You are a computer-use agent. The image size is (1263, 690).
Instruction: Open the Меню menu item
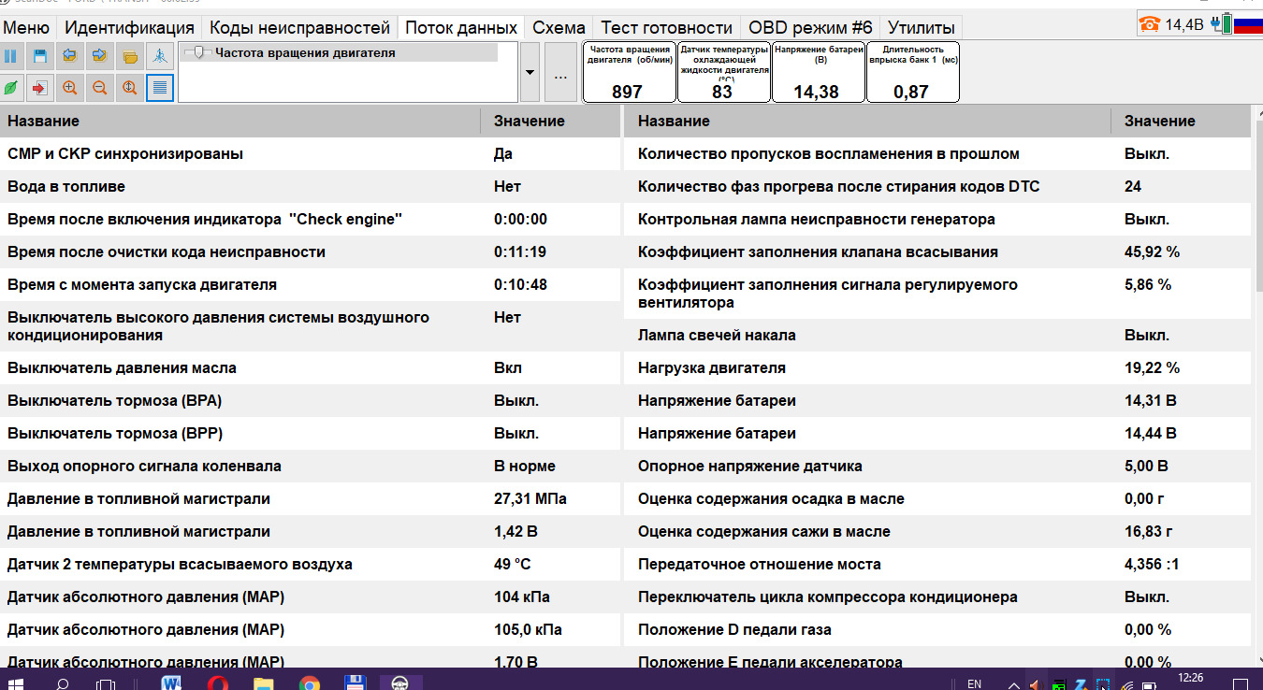[x=27, y=27]
